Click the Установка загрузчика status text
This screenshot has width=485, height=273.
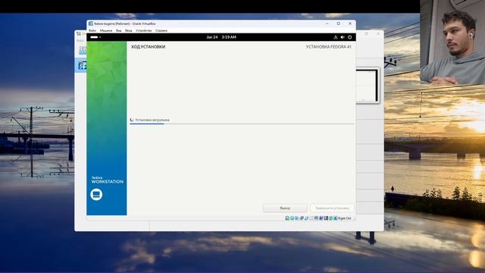152,120
